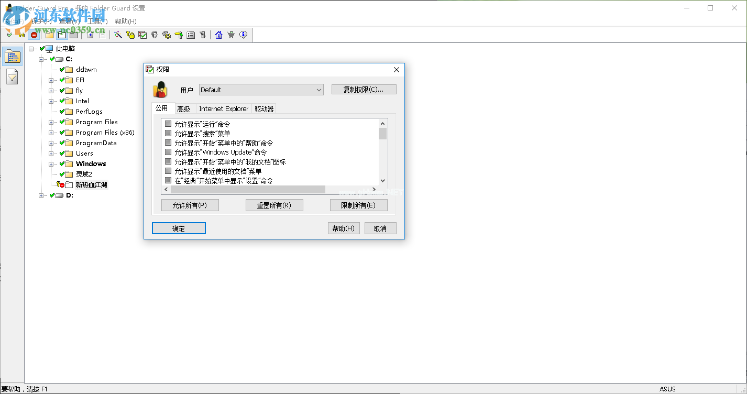Image resolution: width=747 pixels, height=394 pixels.
Task: Collapse drive C: in the folder tree
Action: click(x=41, y=59)
